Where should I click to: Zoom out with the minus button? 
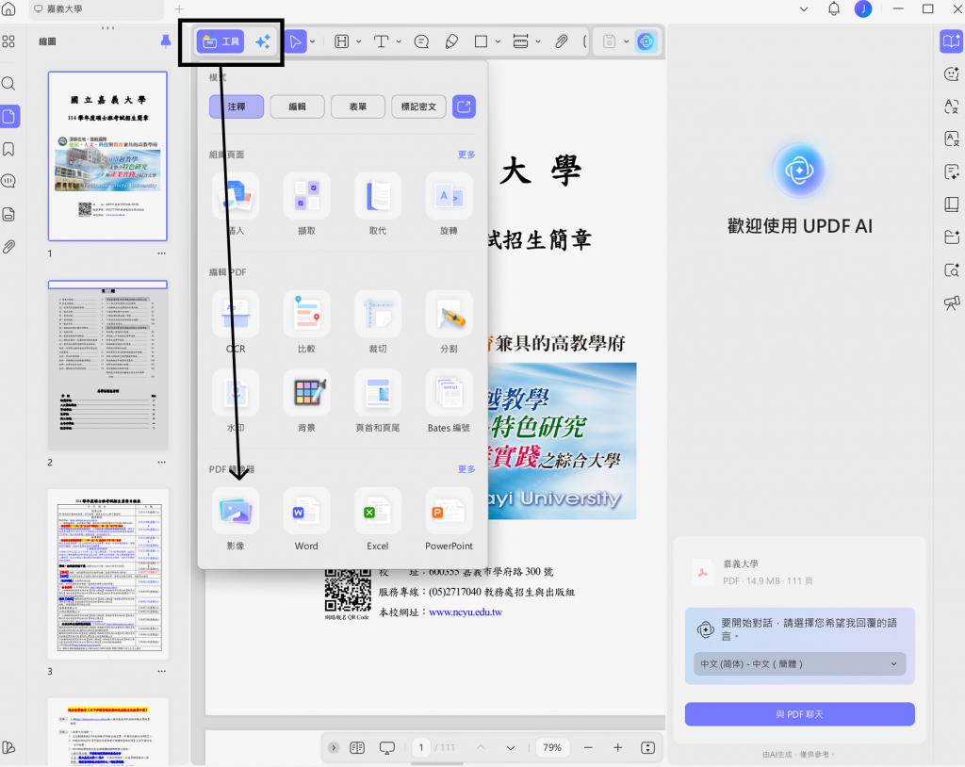point(588,747)
